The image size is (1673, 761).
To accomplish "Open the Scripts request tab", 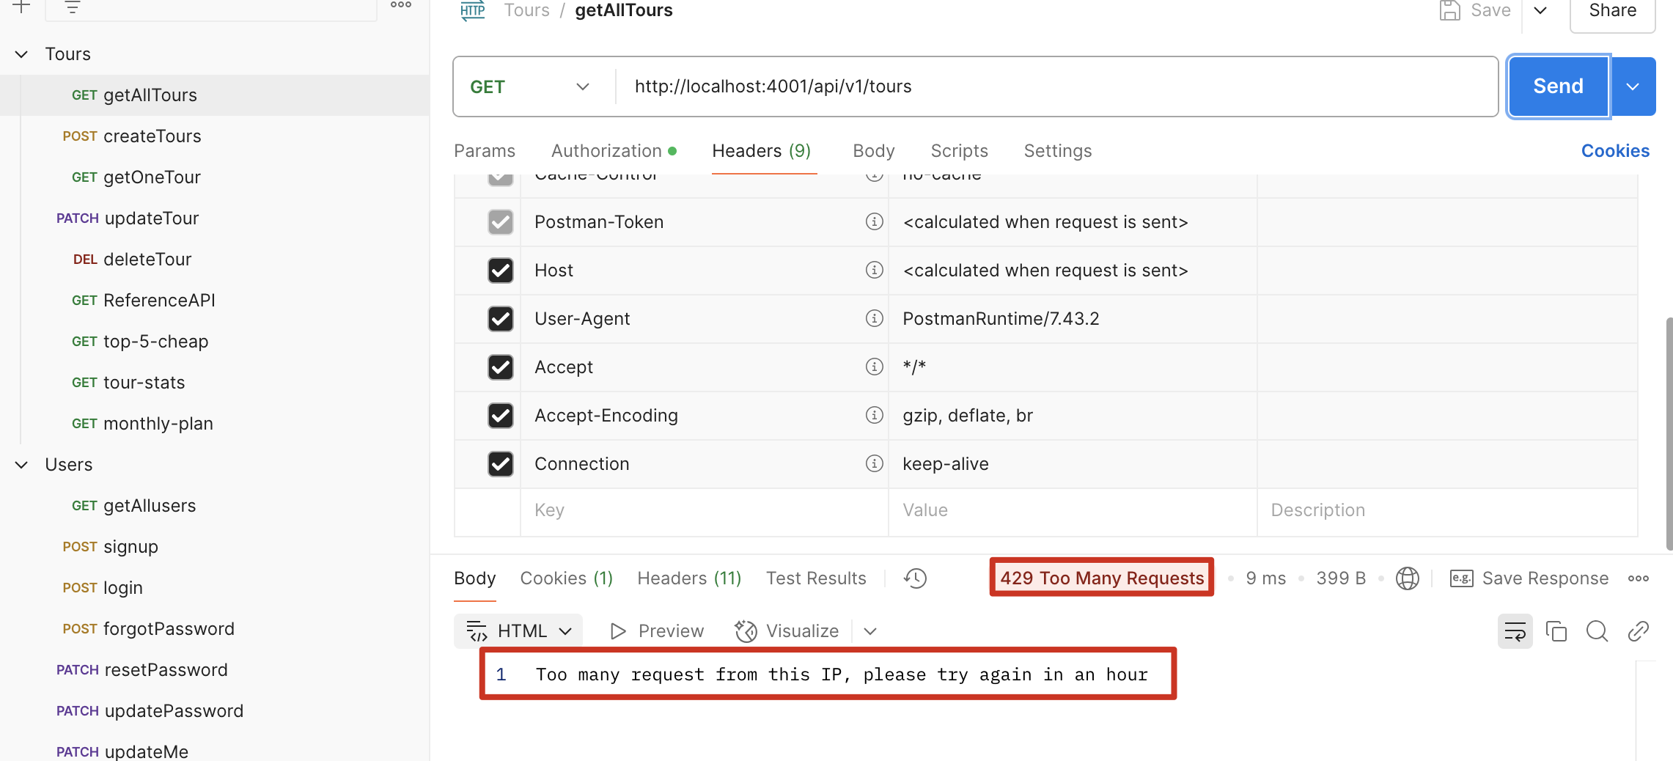I will [959, 151].
